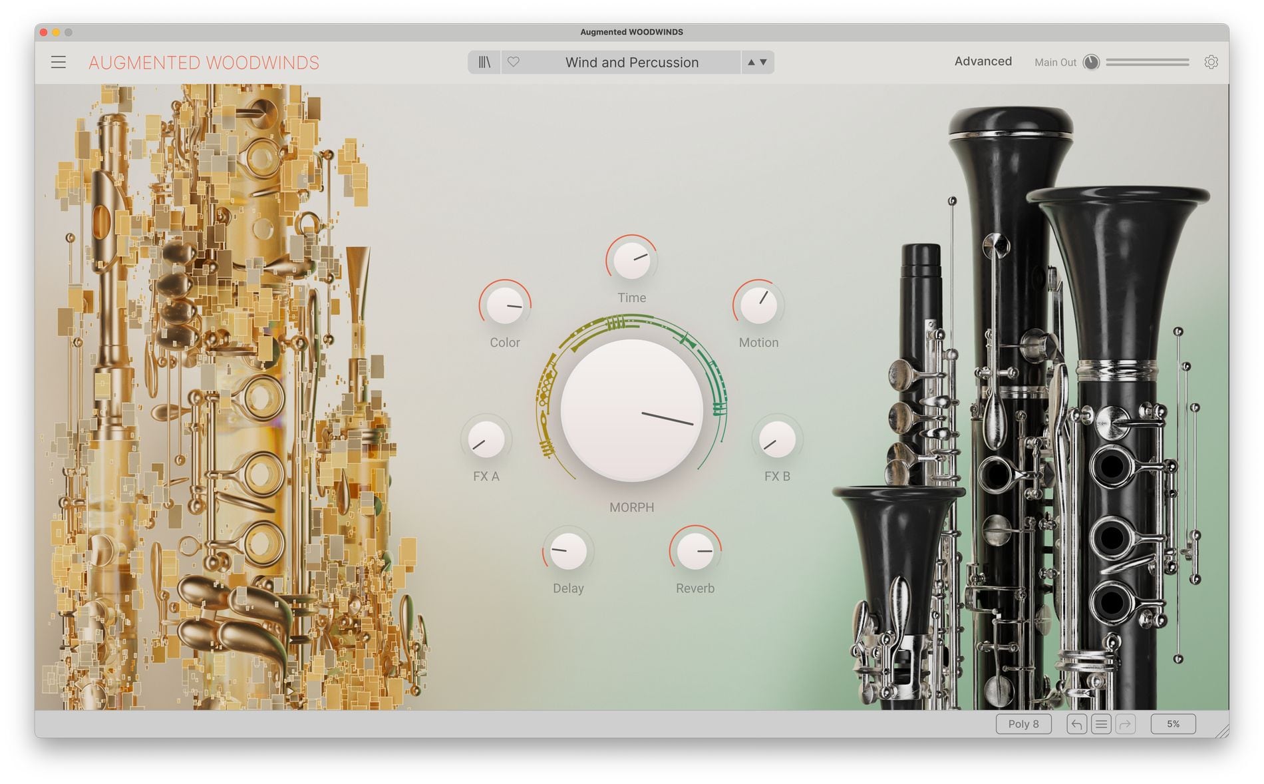This screenshot has height=784, width=1264.
Task: Click the Reverb knob
Action: tap(695, 551)
